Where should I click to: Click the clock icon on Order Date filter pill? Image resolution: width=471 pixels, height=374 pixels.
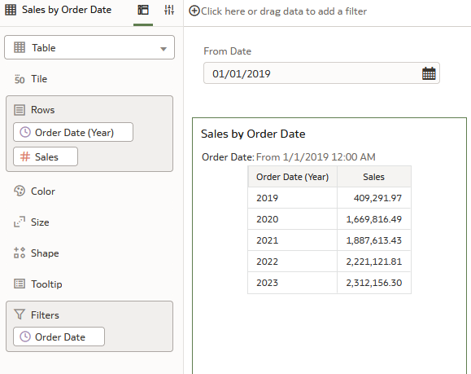point(25,337)
